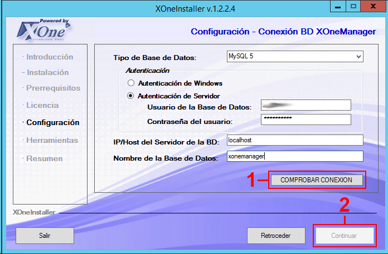Viewport: 388px width, 254px height.
Task: Focus the Usuario de la Base de Datos field
Action: [x=306, y=105]
